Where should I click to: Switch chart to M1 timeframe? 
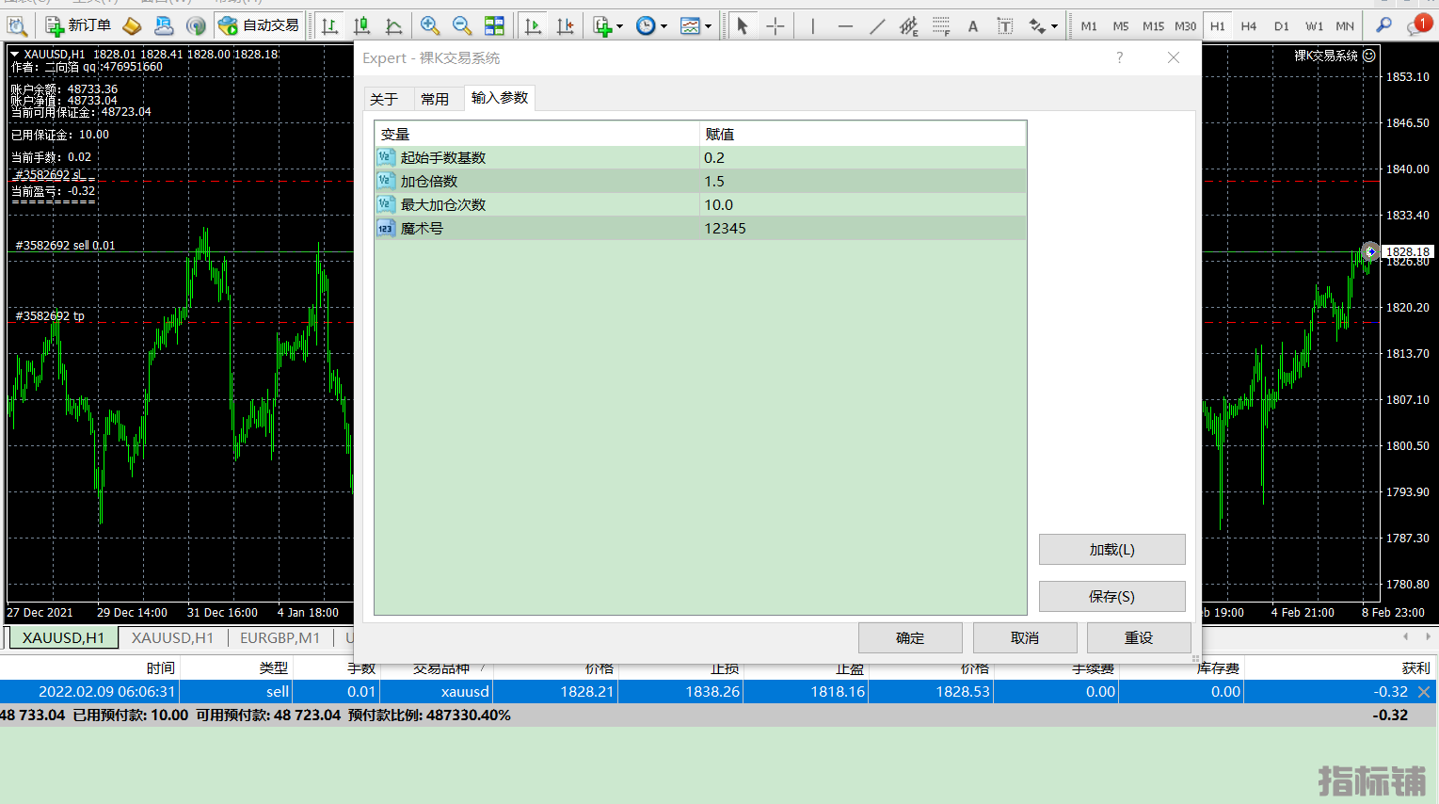[1089, 26]
